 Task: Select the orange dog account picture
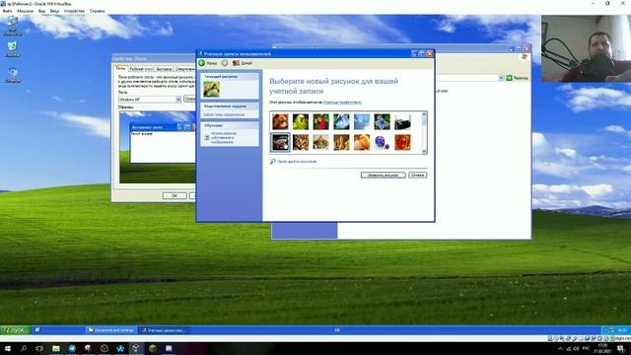coord(280,121)
